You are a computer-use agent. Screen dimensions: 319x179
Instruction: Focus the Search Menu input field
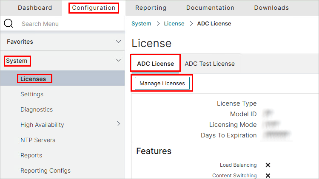68,24
